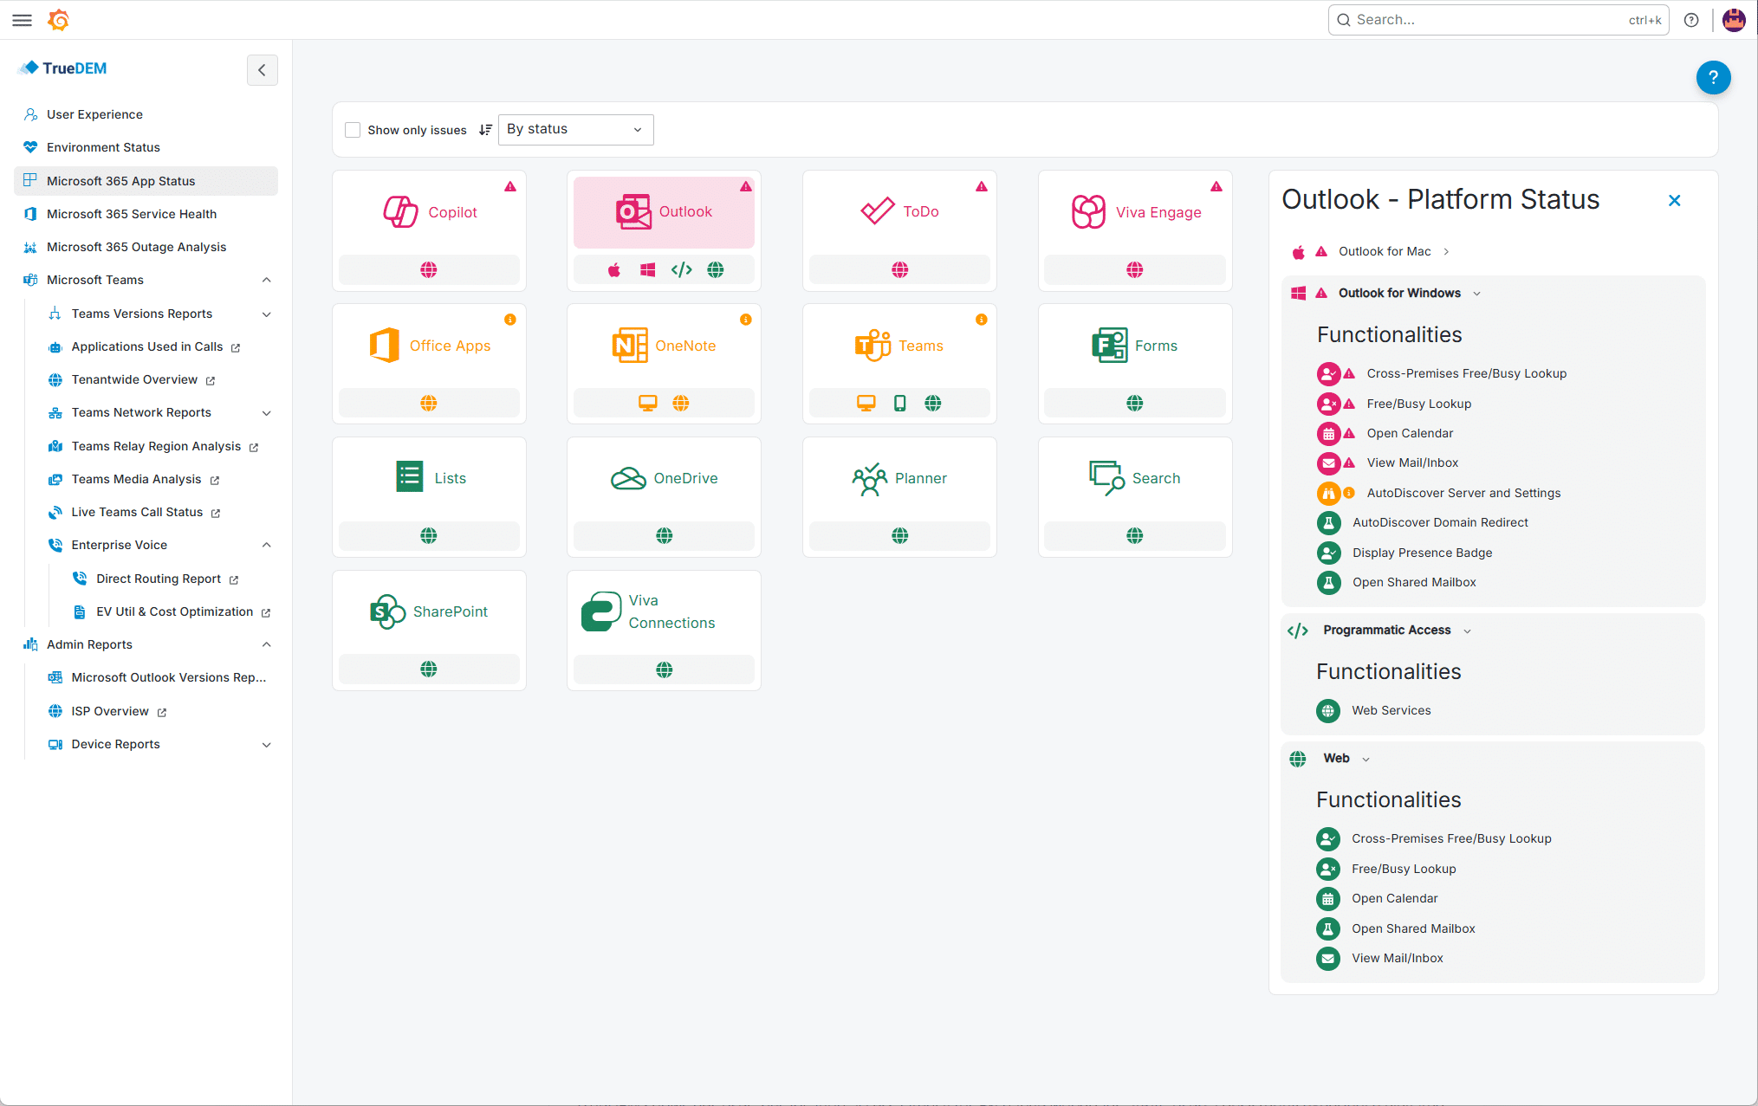Open Microsoft Outlook Versions Report
1758x1106 pixels.
pyautogui.click(x=168, y=677)
